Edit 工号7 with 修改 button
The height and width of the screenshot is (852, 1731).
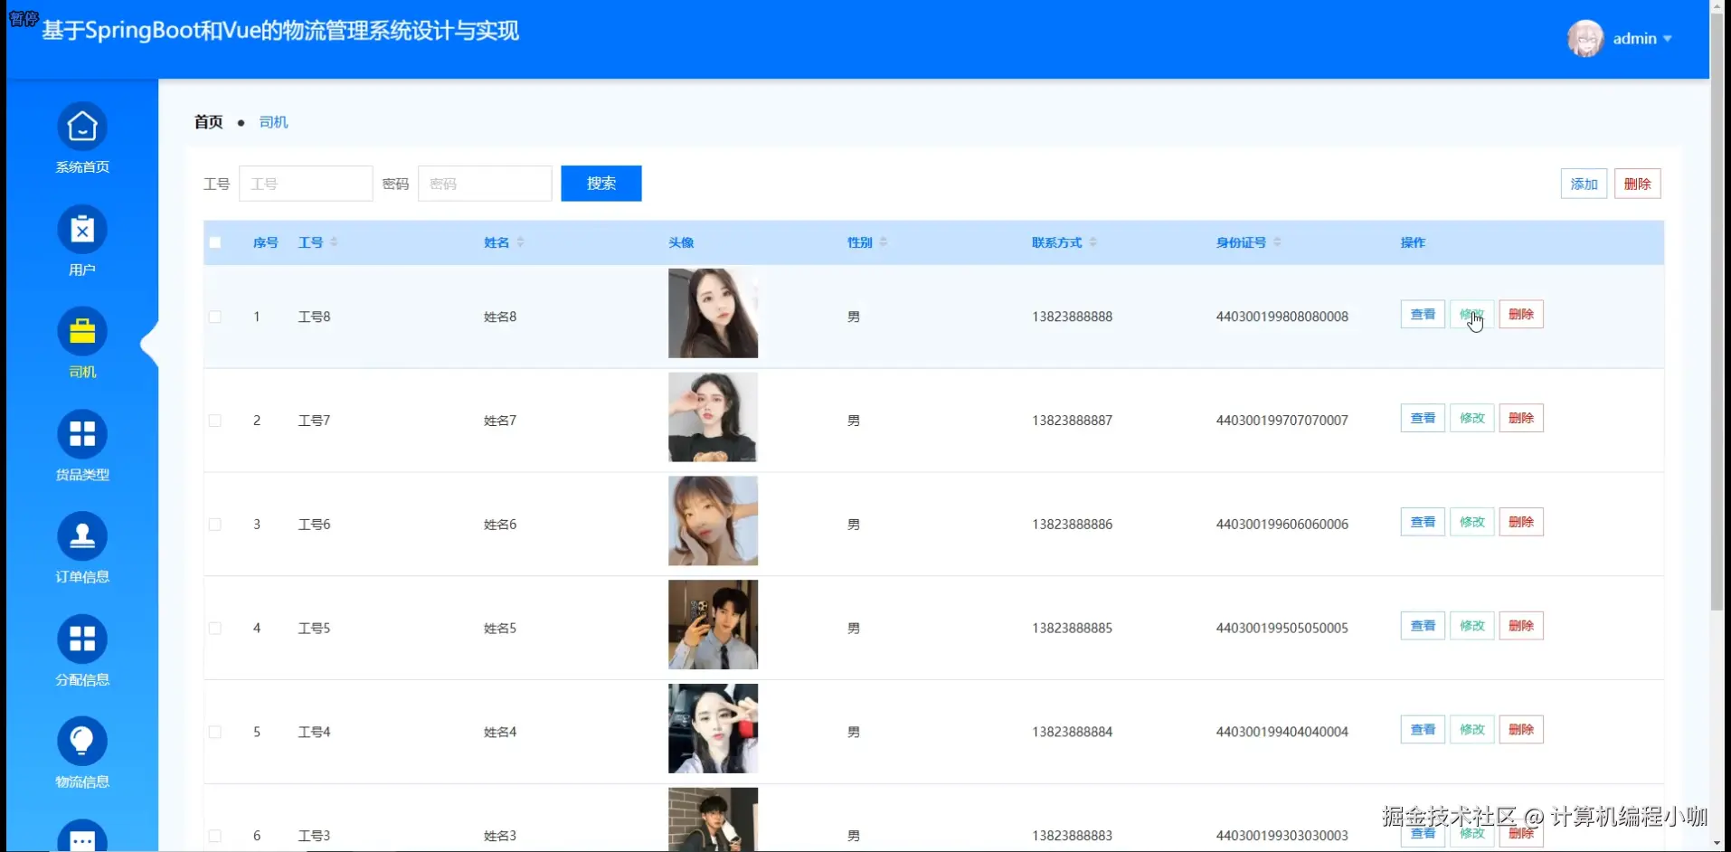1472,419
